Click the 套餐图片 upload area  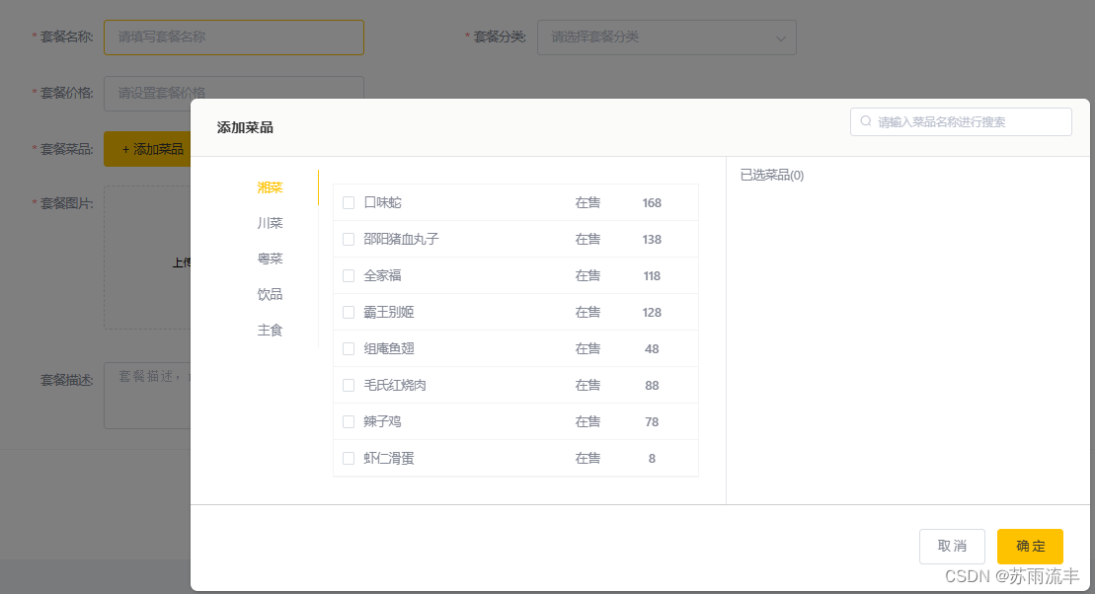tap(147, 257)
